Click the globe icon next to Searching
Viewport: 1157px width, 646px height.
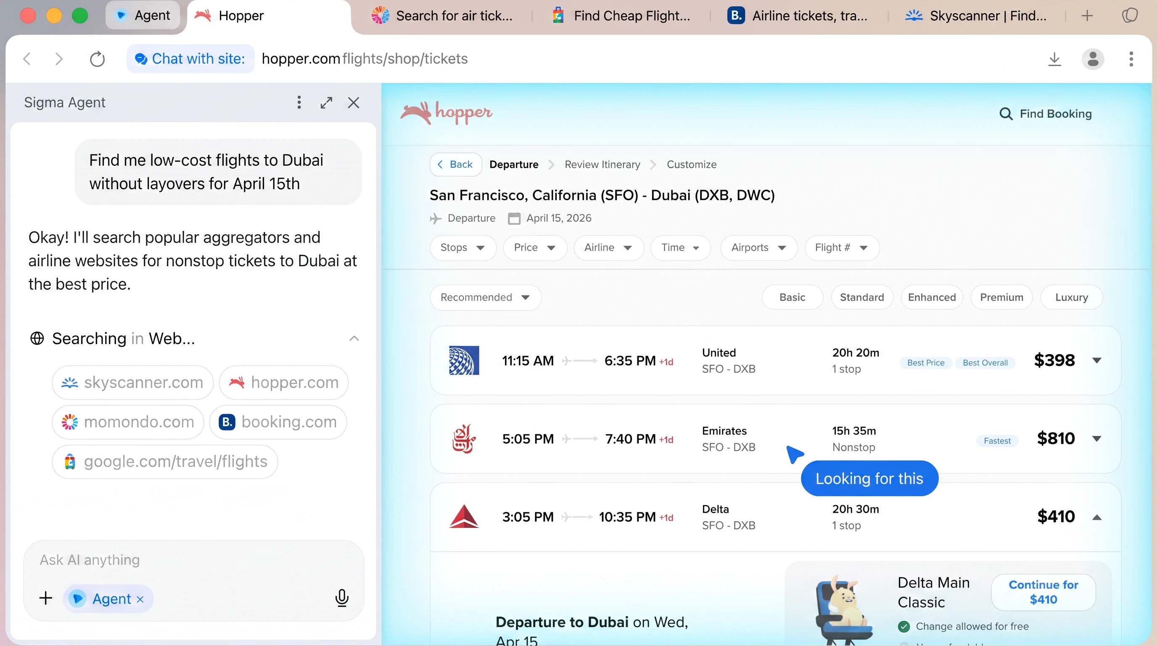coord(37,338)
